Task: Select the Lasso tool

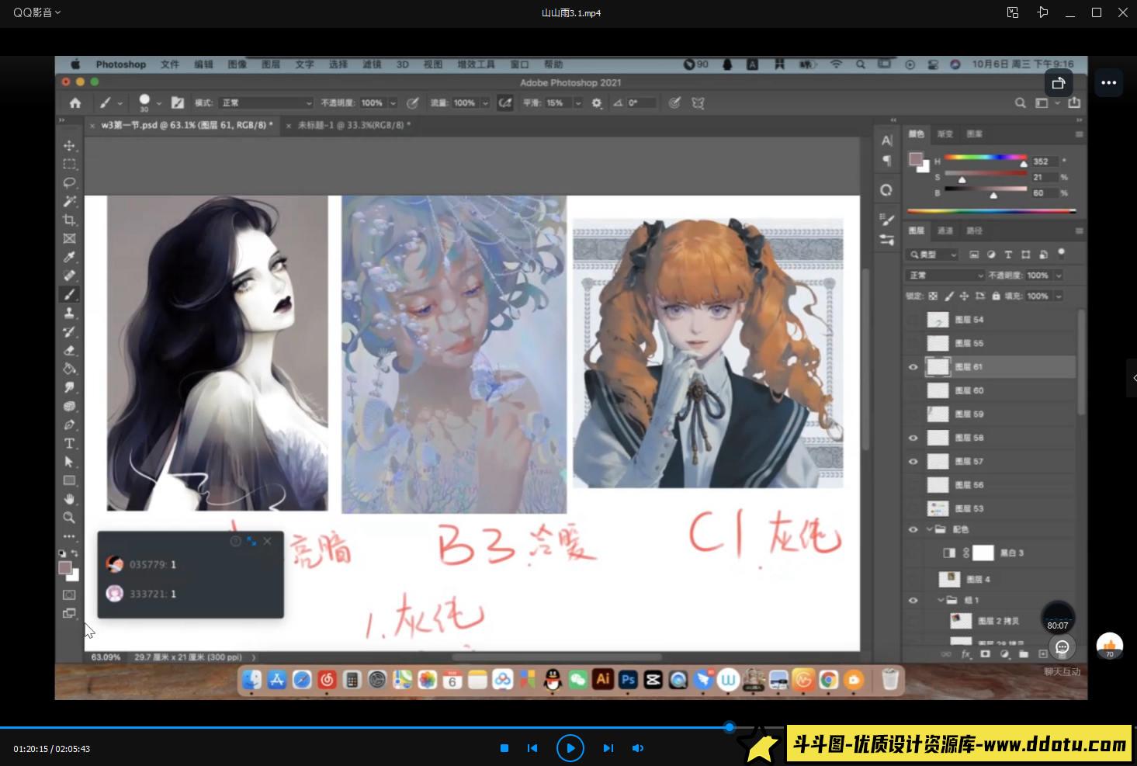Action: pos(69,182)
